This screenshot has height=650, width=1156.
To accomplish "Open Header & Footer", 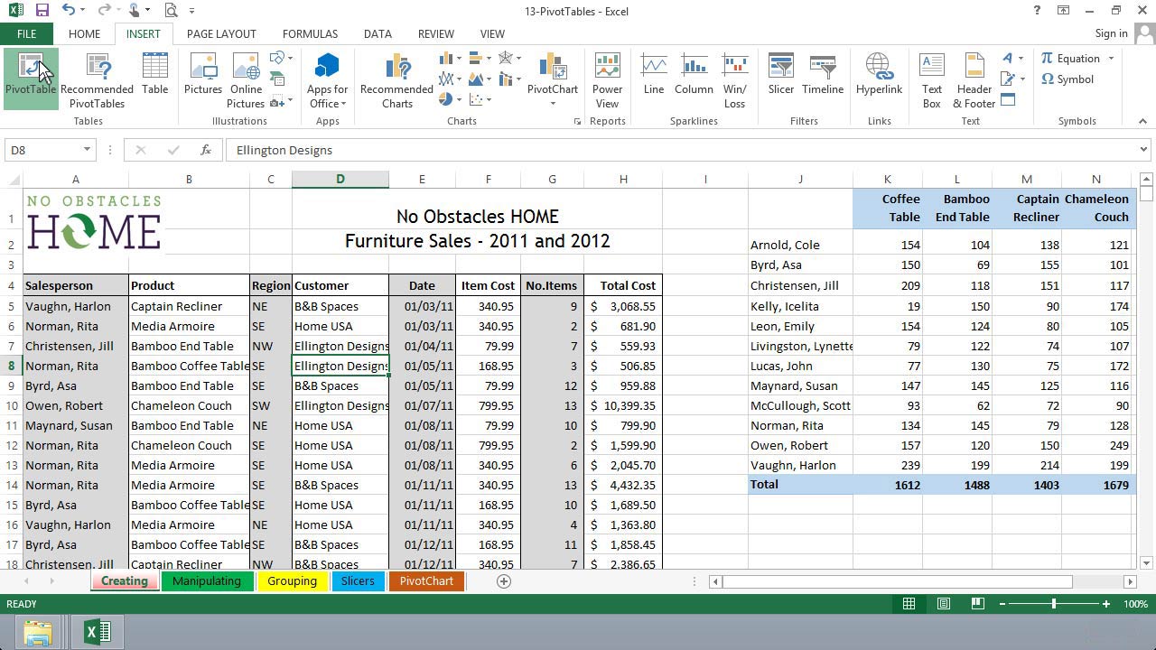I will (974, 79).
